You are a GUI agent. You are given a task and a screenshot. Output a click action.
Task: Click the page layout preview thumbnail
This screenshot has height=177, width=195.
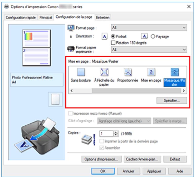tap(37, 48)
